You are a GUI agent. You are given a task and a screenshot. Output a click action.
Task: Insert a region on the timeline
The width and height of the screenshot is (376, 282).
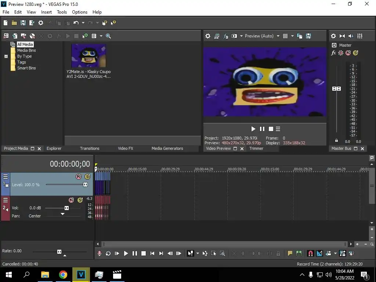click(299, 253)
